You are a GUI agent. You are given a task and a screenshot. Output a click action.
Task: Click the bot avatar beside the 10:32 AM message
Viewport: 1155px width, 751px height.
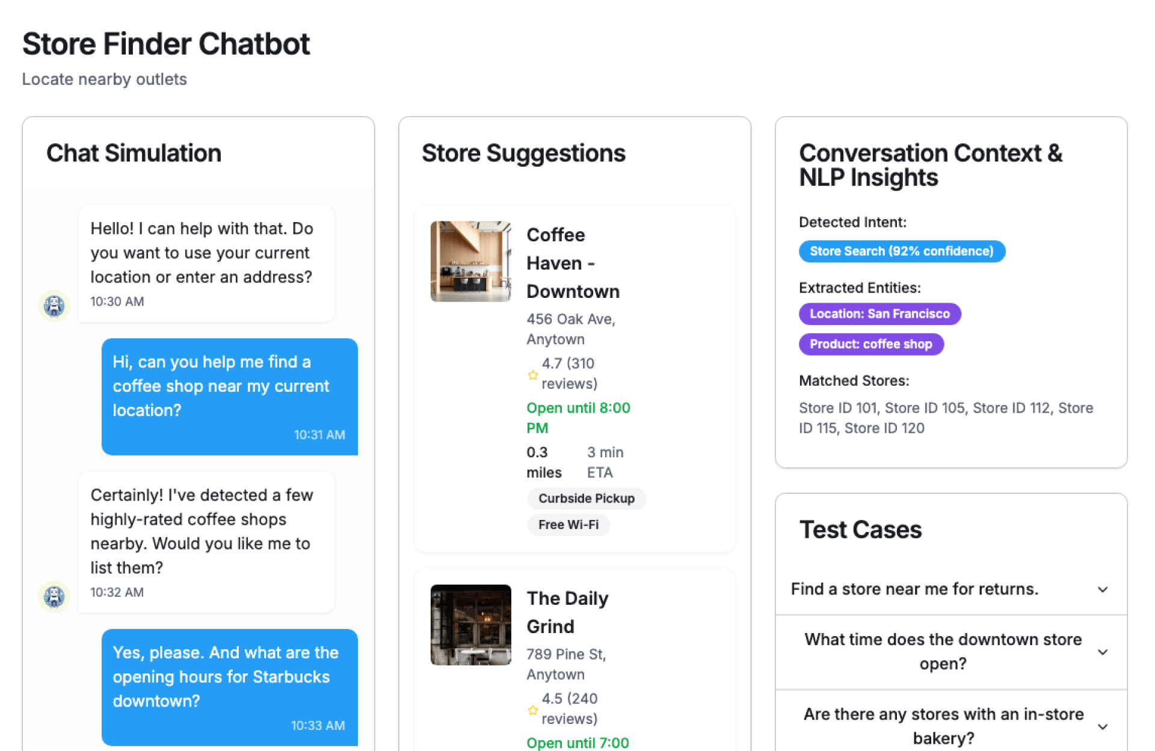coord(54,596)
